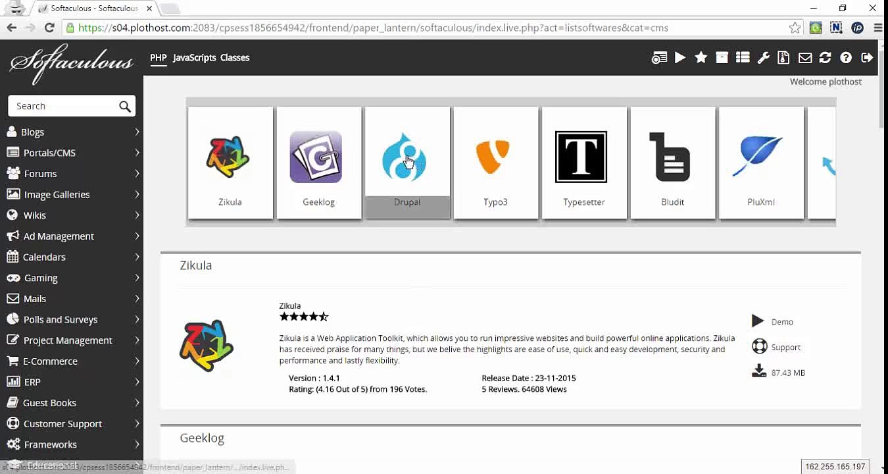Image resolution: width=888 pixels, height=474 pixels.
Task: Switch to PHP scripts tab
Action: pos(158,58)
